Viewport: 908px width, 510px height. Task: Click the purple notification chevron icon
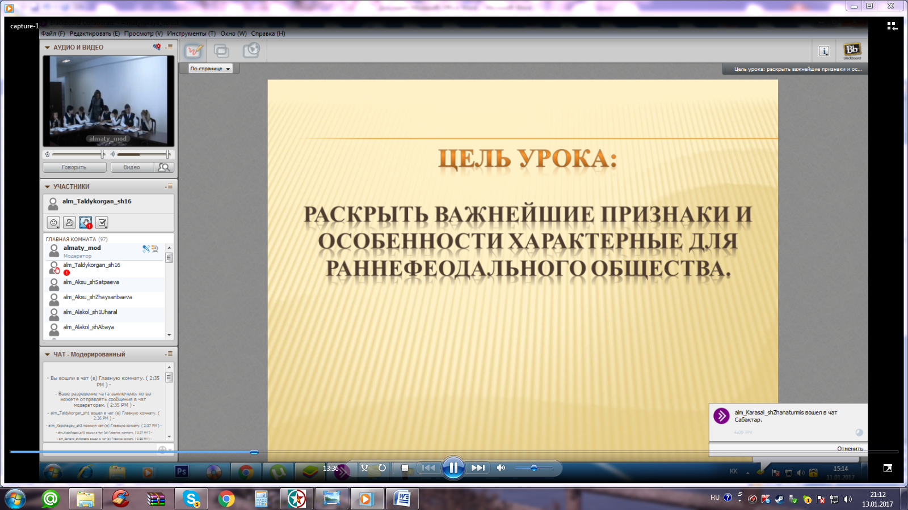(721, 416)
